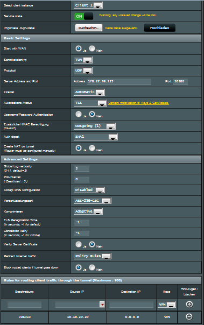This screenshot has width=204, height=325.
Task: Click the Connection Retry input field
Action: [82, 233]
